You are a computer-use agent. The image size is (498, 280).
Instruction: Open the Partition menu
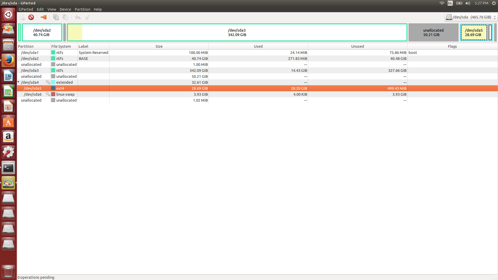82,9
